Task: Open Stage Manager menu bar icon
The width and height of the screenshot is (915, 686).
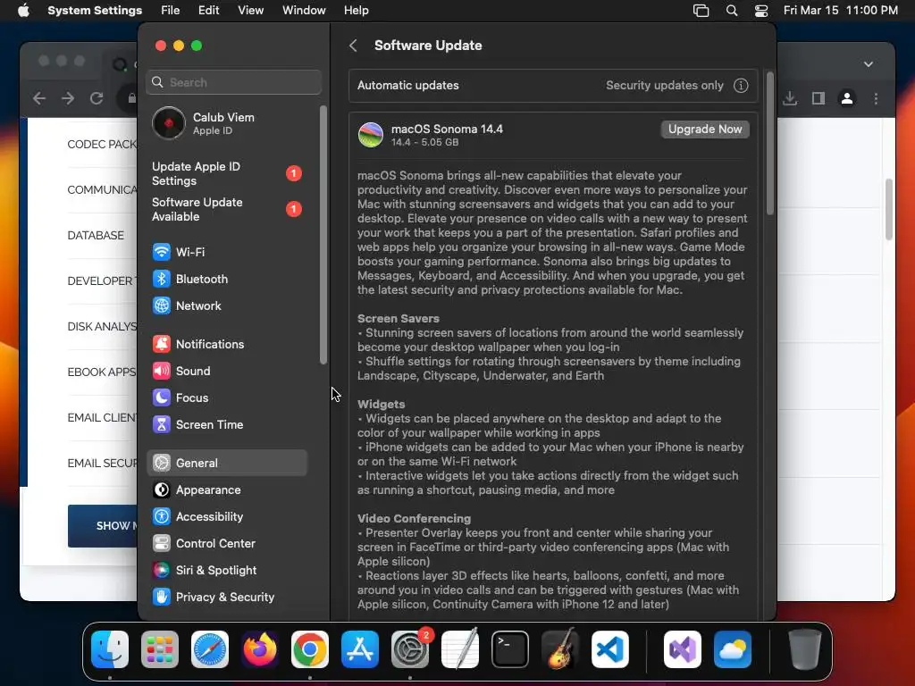Action: click(701, 11)
